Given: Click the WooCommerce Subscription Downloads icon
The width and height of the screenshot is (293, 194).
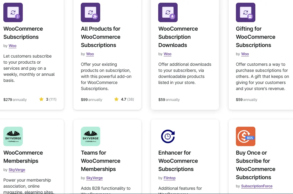Looking at the screenshot, I should point(168,12).
